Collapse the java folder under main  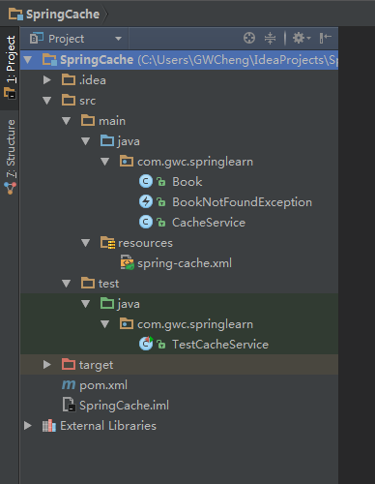(86, 141)
